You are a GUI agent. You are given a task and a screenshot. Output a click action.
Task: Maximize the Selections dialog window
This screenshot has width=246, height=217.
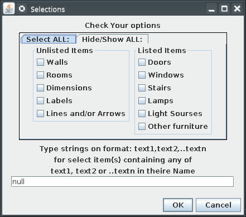coord(224,9)
